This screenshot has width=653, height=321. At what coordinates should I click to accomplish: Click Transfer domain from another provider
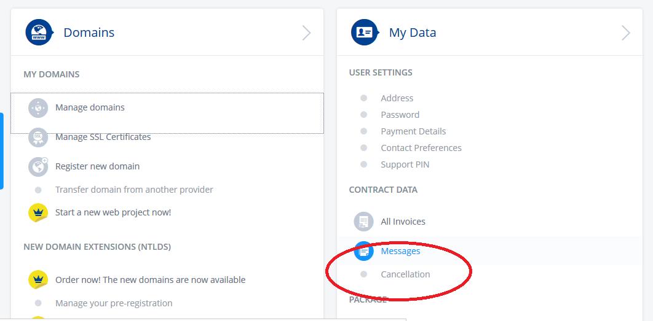tap(134, 190)
